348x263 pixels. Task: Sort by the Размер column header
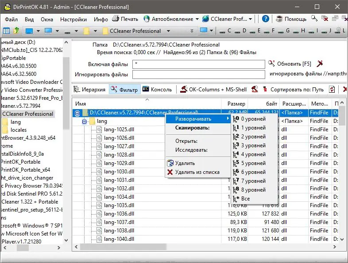[235, 104]
